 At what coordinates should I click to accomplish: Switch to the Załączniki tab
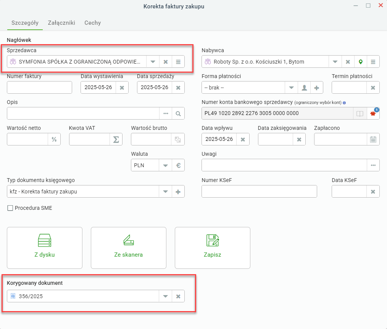coord(61,23)
